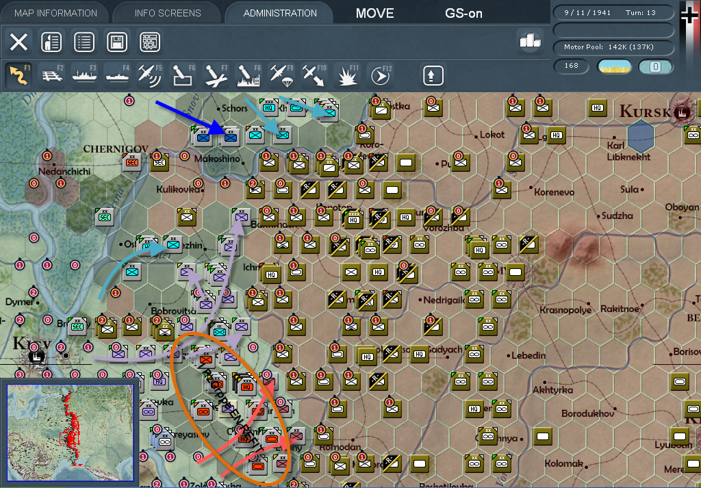Viewport: 701px width, 488px height.
Task: Select the ADMINISTRATION tab
Action: 280,13
